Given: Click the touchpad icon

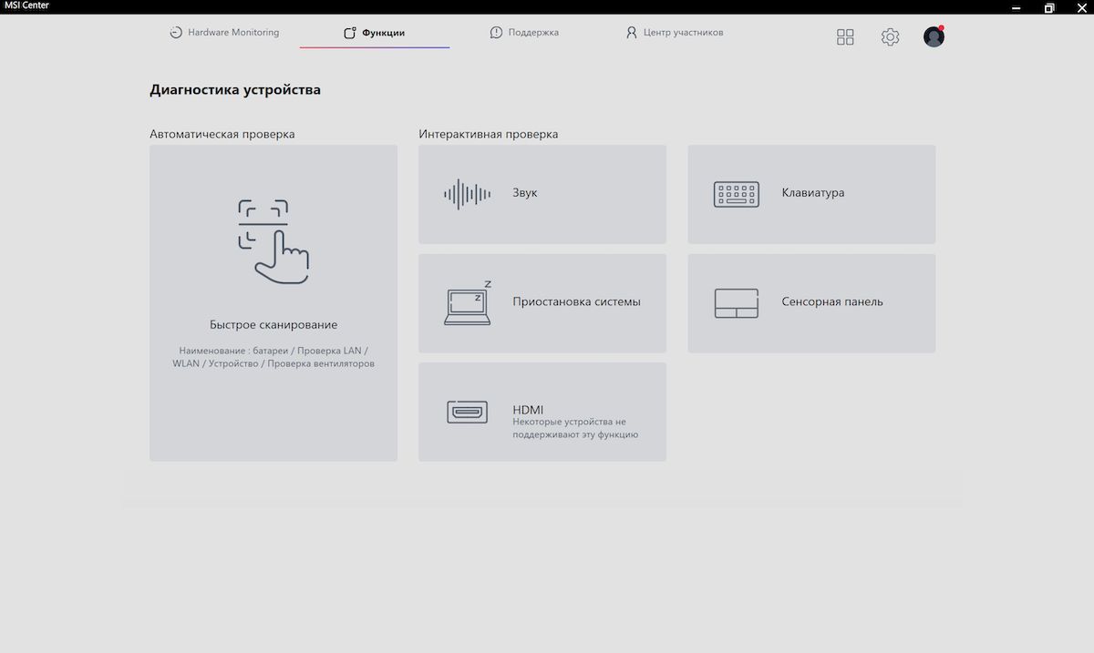Looking at the screenshot, I should (737, 303).
